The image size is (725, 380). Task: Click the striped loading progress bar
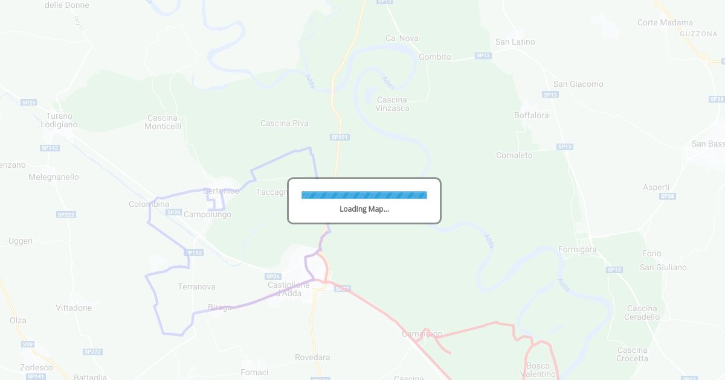(x=364, y=195)
